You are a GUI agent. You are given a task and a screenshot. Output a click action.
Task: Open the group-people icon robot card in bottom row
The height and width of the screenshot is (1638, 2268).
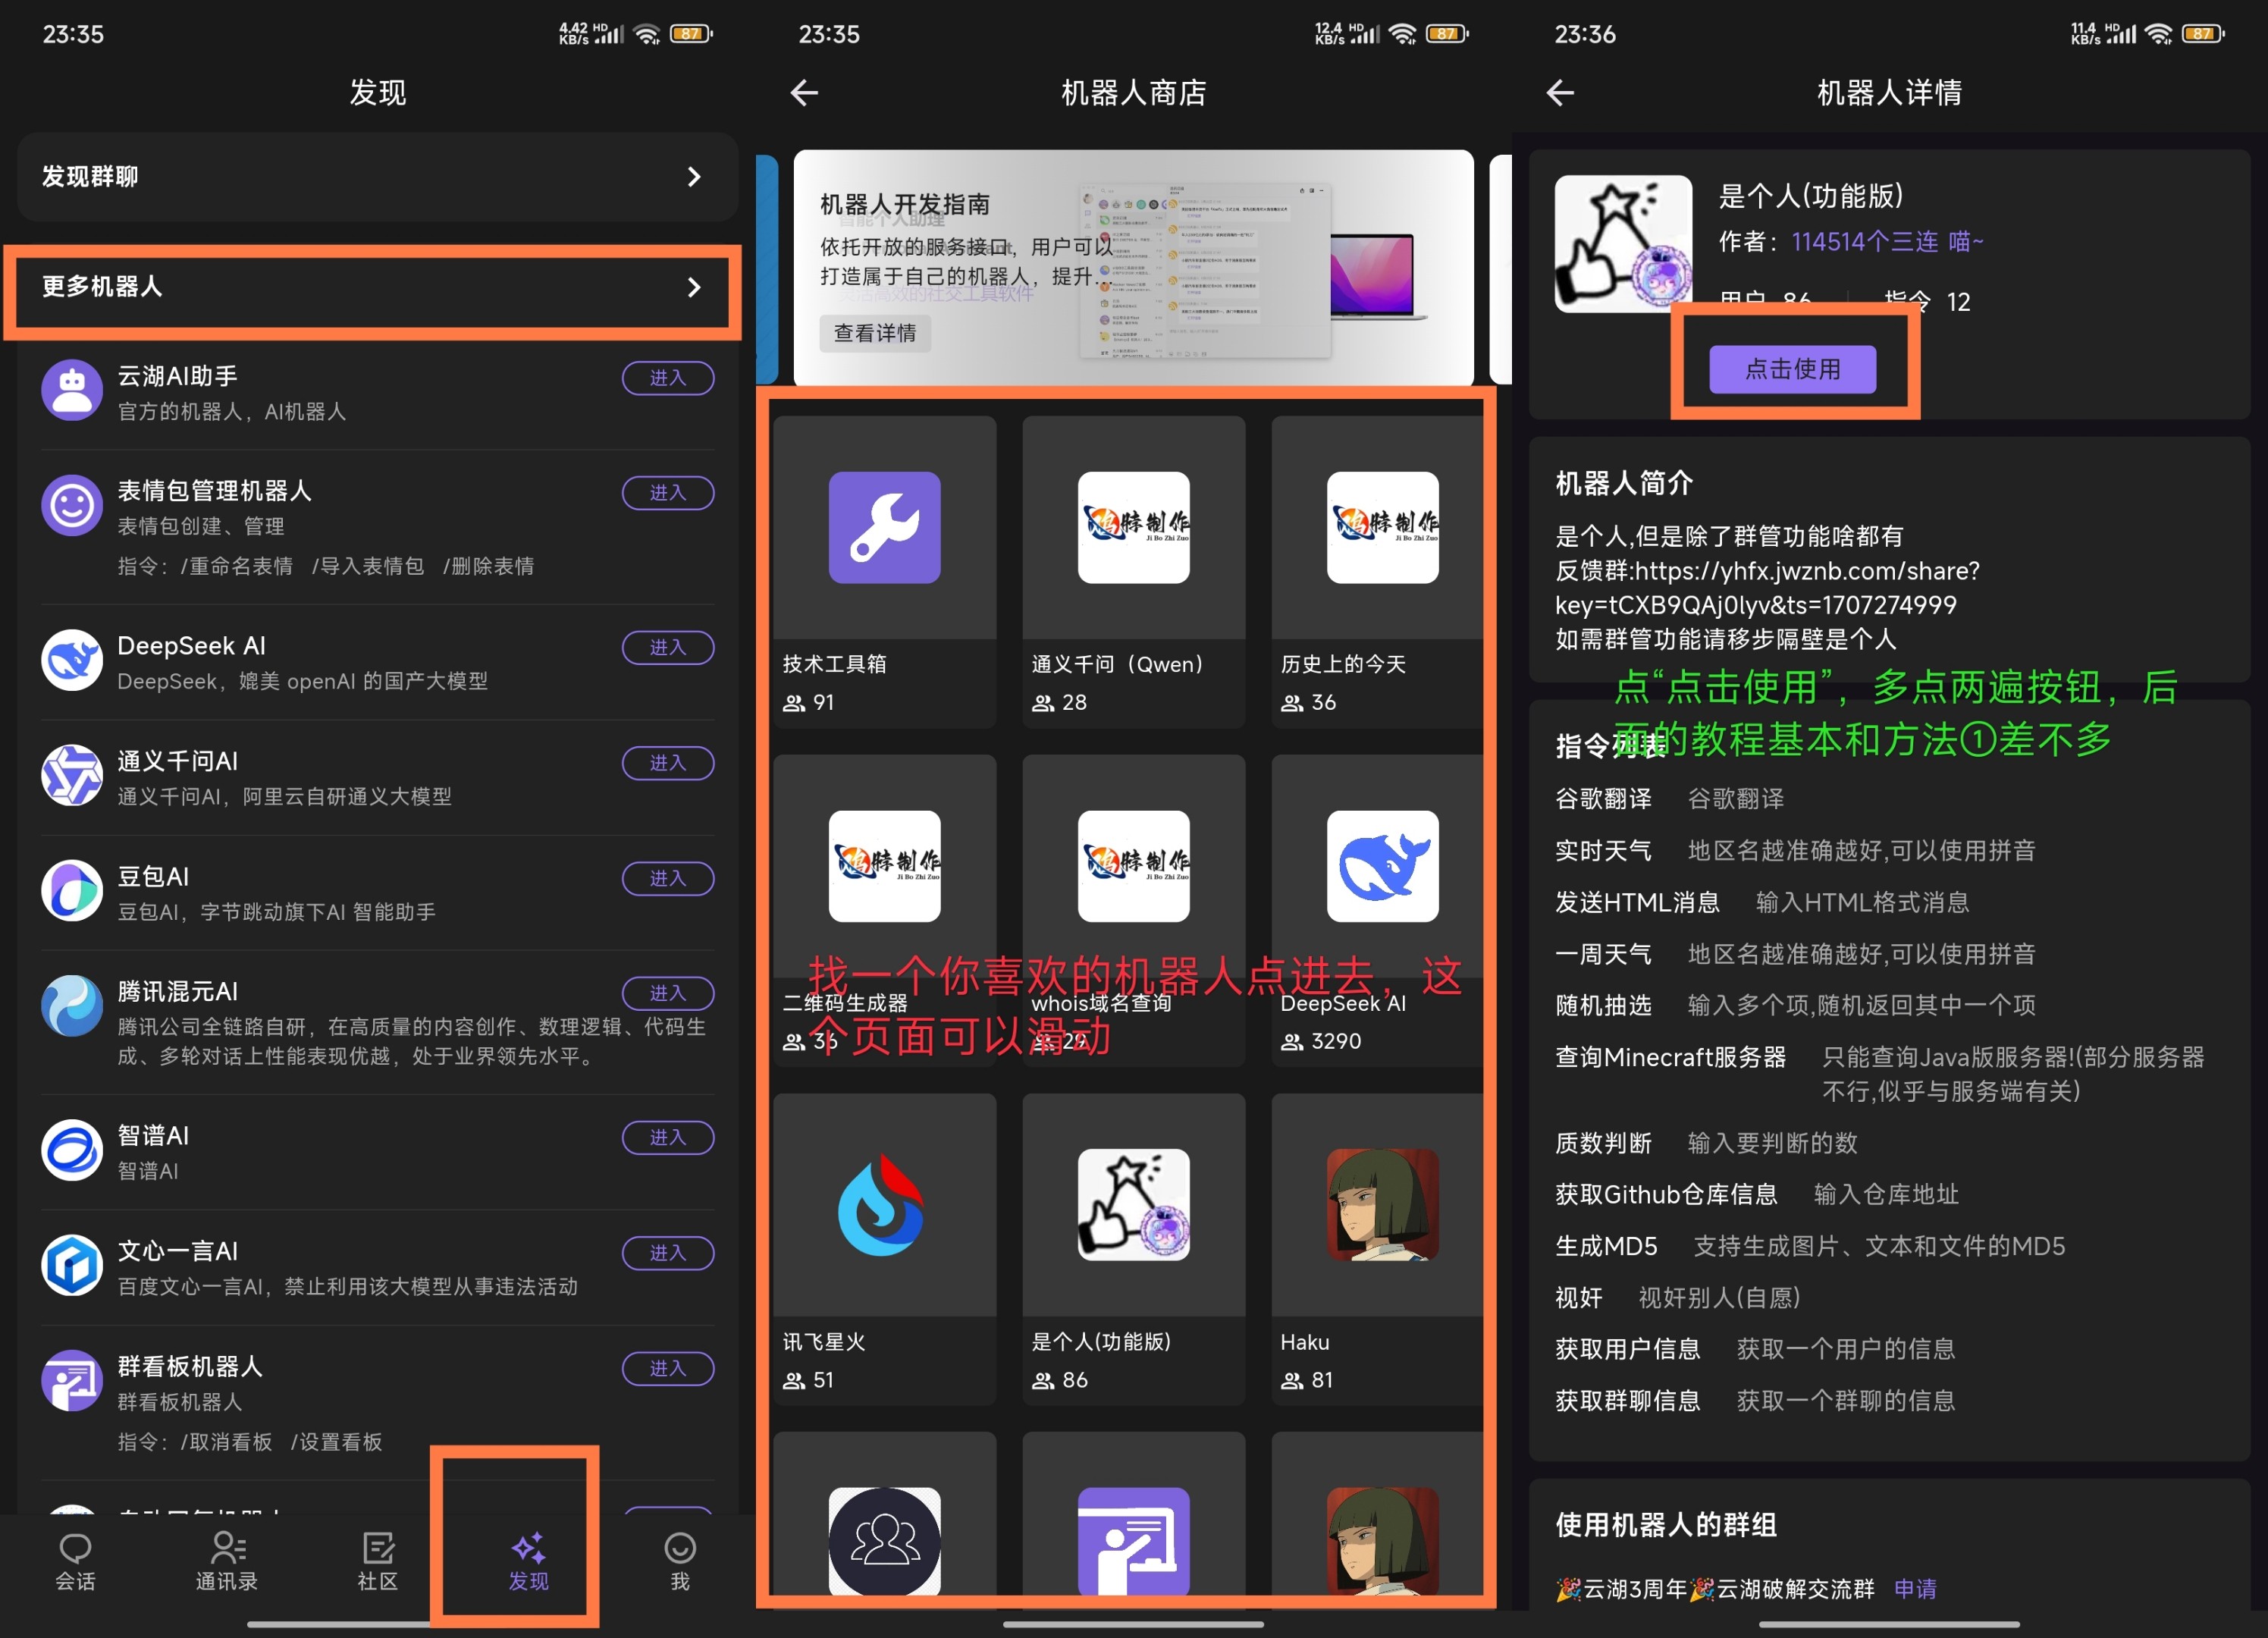tap(884, 1515)
